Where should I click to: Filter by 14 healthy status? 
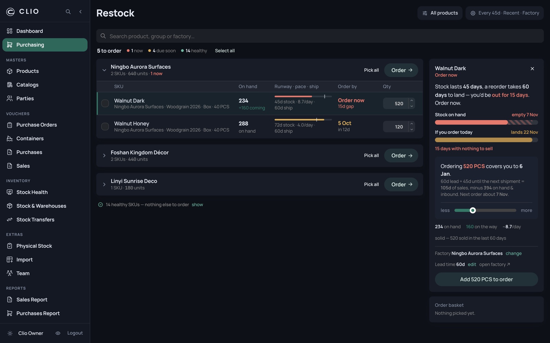click(x=194, y=51)
